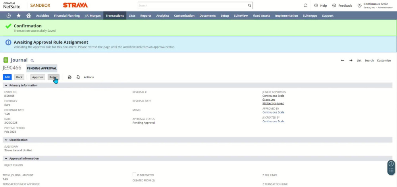
Task: Click the icon next to the printer in action bar
Action: click(x=78, y=77)
